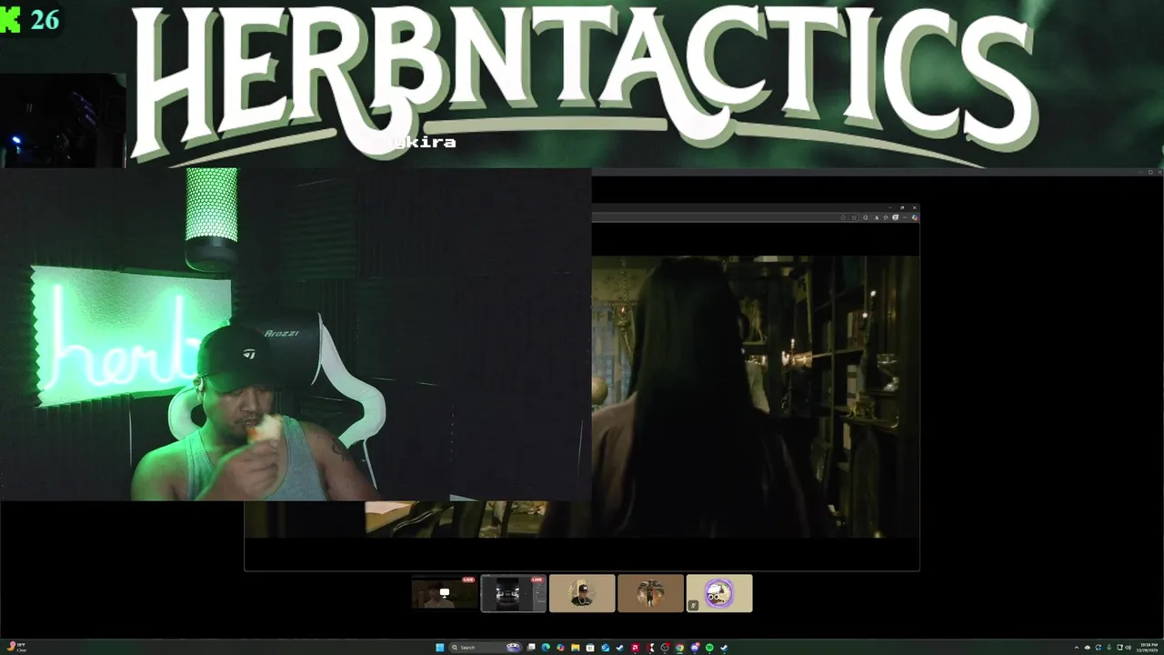Select the fourth participant tile with standing-figure avatar
The width and height of the screenshot is (1164, 655).
[x=650, y=593]
